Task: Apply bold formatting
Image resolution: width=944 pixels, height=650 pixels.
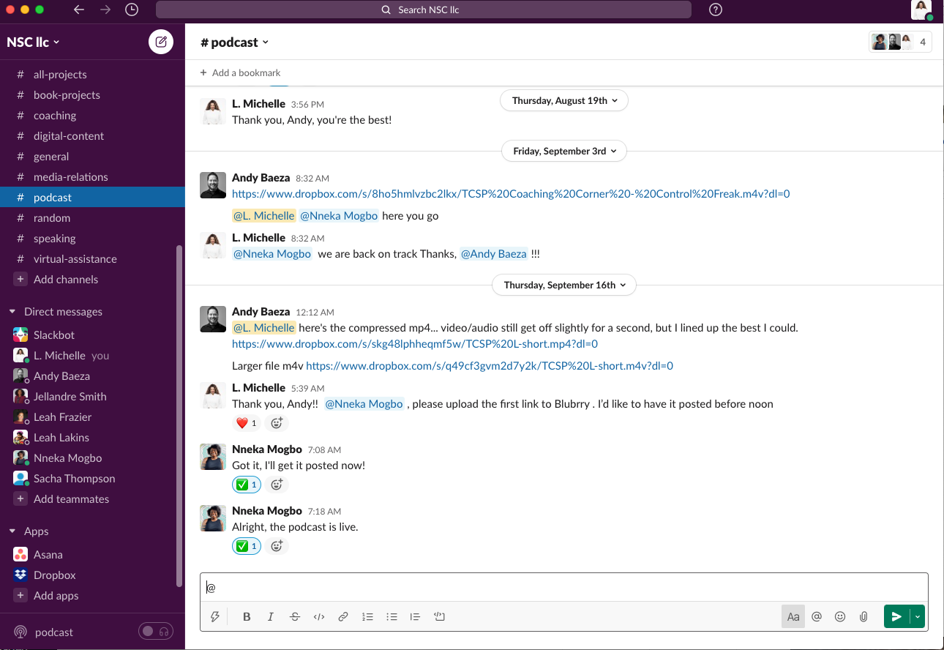Action: tap(247, 616)
